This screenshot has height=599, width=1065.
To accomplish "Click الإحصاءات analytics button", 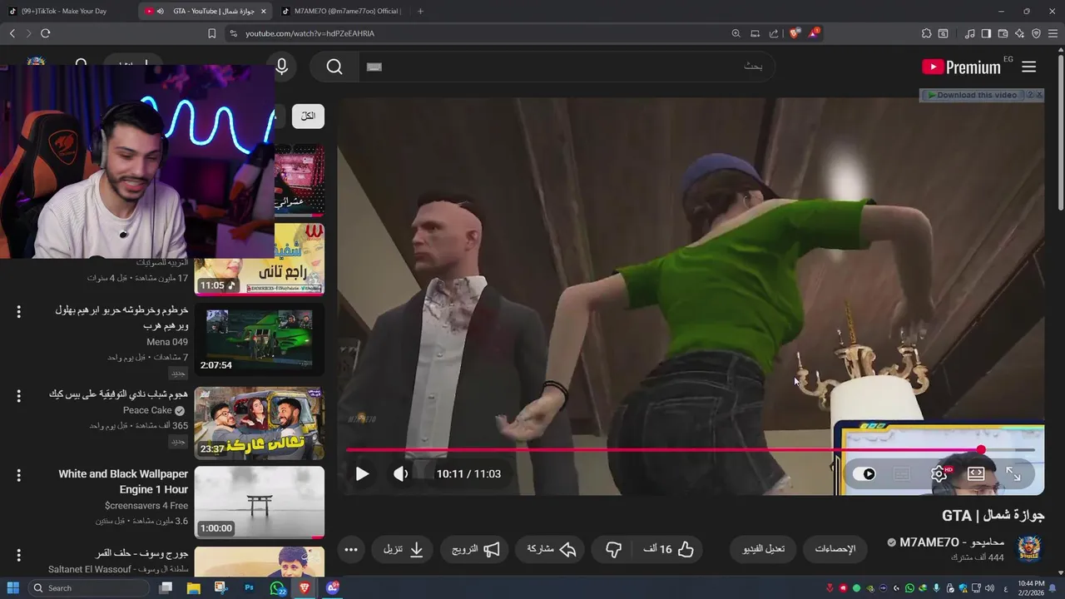I will [835, 549].
